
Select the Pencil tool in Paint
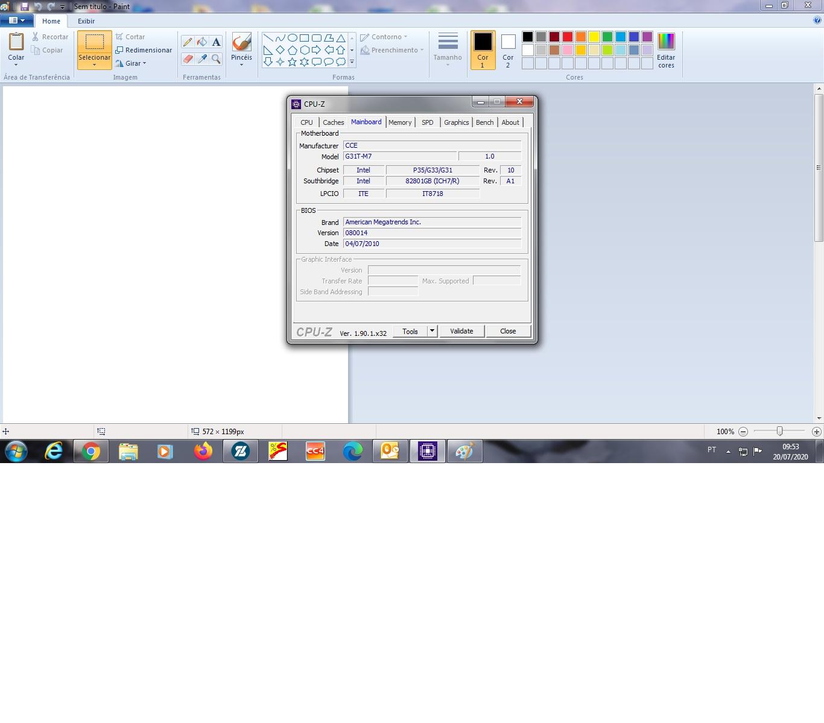coord(188,42)
